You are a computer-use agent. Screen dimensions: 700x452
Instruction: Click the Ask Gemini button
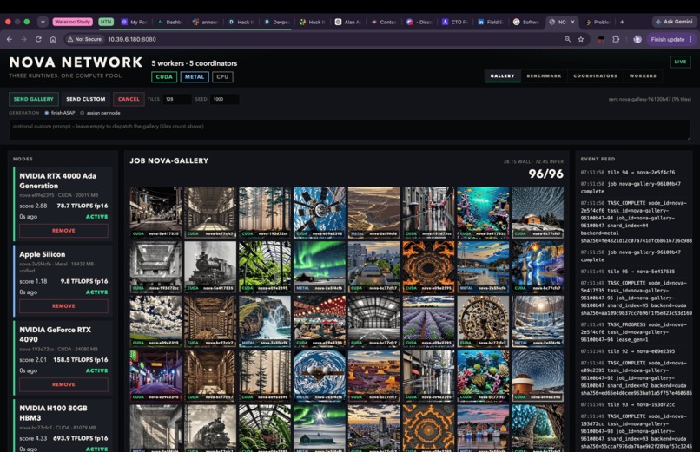[x=674, y=22]
